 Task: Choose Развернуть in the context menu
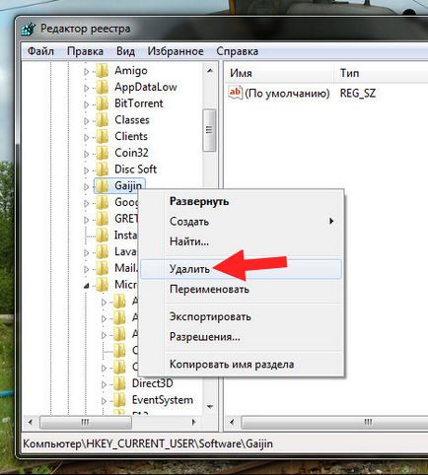click(x=242, y=201)
